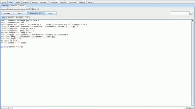
Task: Select the proxy tab
Action: point(11,2)
